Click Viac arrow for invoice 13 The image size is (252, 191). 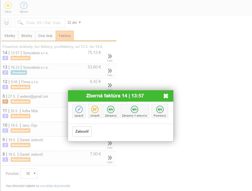(x=110, y=72)
